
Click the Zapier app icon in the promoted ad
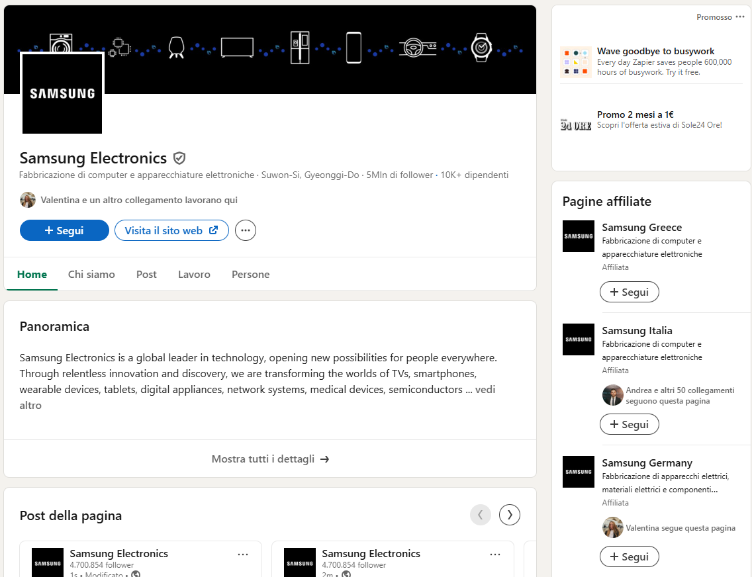pyautogui.click(x=576, y=62)
